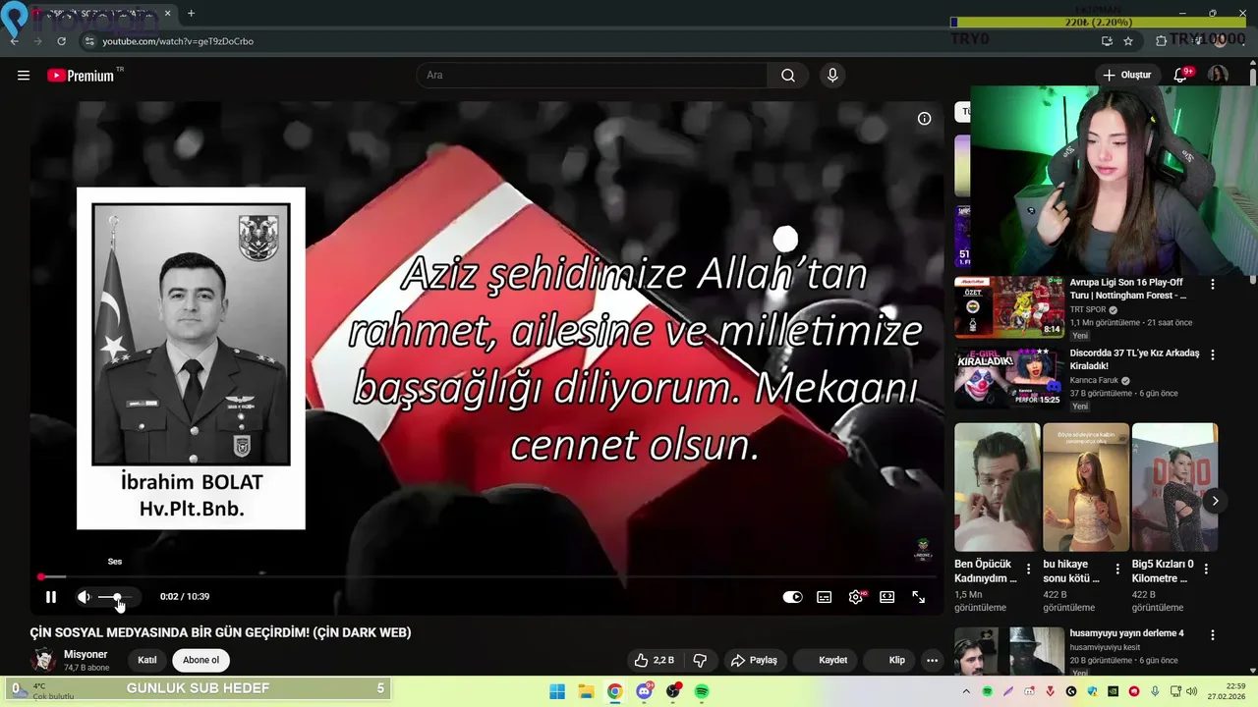1258x707 pixels.
Task: Open the Misyoner channel avatar
Action: click(x=43, y=660)
